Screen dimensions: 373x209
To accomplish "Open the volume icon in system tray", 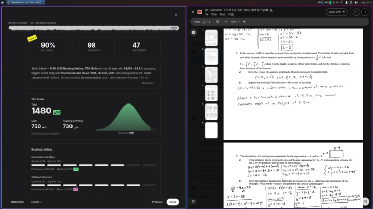I will click(x=356, y=2).
